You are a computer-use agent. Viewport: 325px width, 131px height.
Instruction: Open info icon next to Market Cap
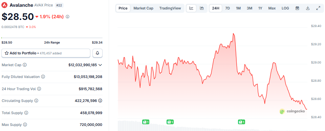[x=25, y=65]
